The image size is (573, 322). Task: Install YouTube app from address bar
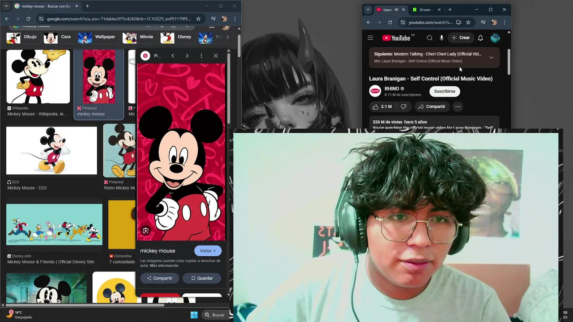point(458,22)
